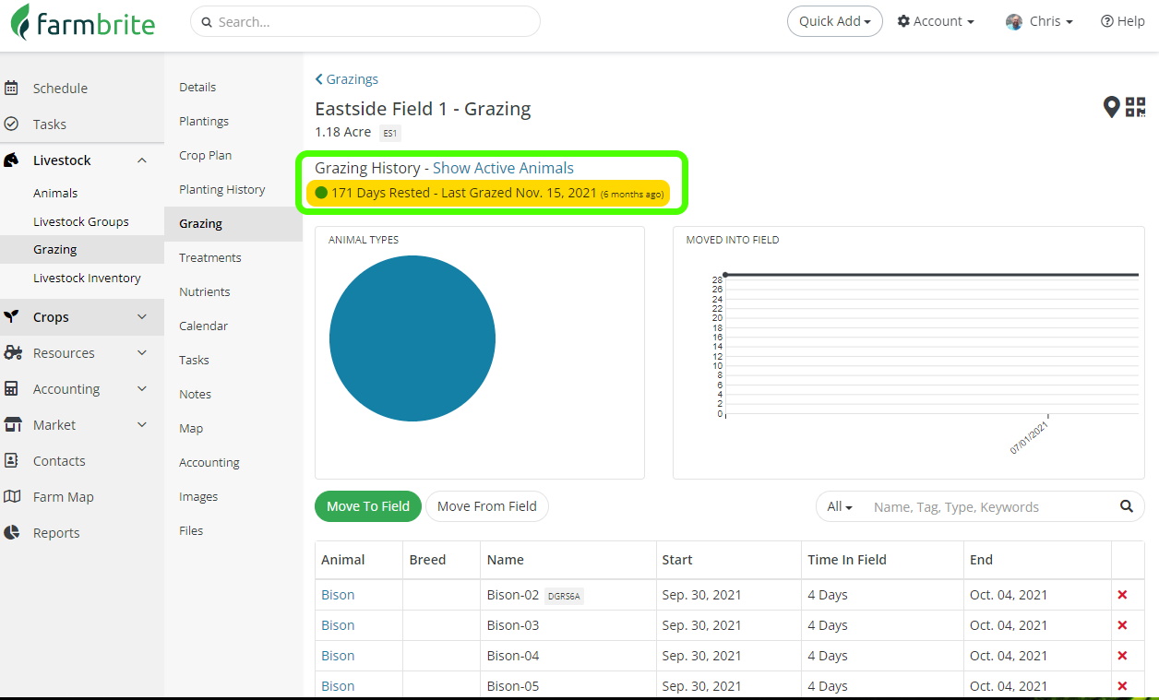Click the DGRS6A tag on Bison-02
This screenshot has width=1159, height=700.
564,596
